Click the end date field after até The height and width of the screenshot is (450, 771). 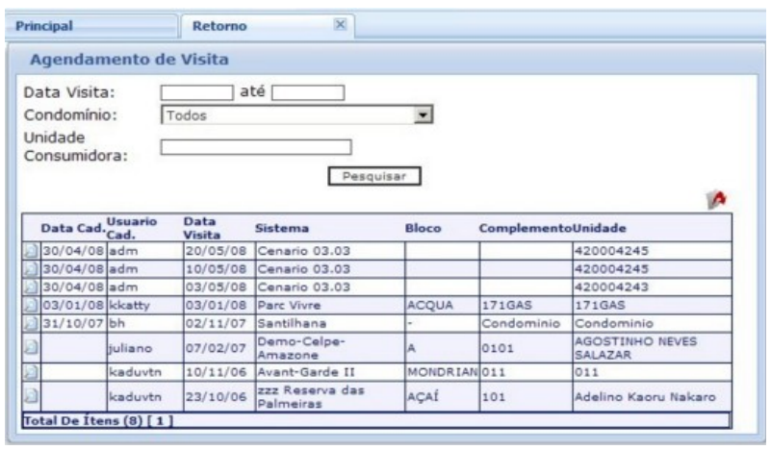tap(308, 93)
